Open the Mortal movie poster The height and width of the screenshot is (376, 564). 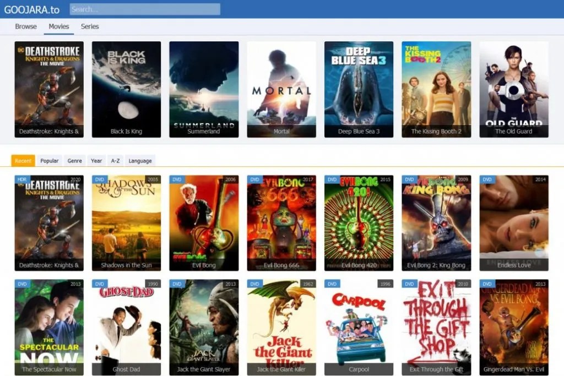tap(281, 89)
